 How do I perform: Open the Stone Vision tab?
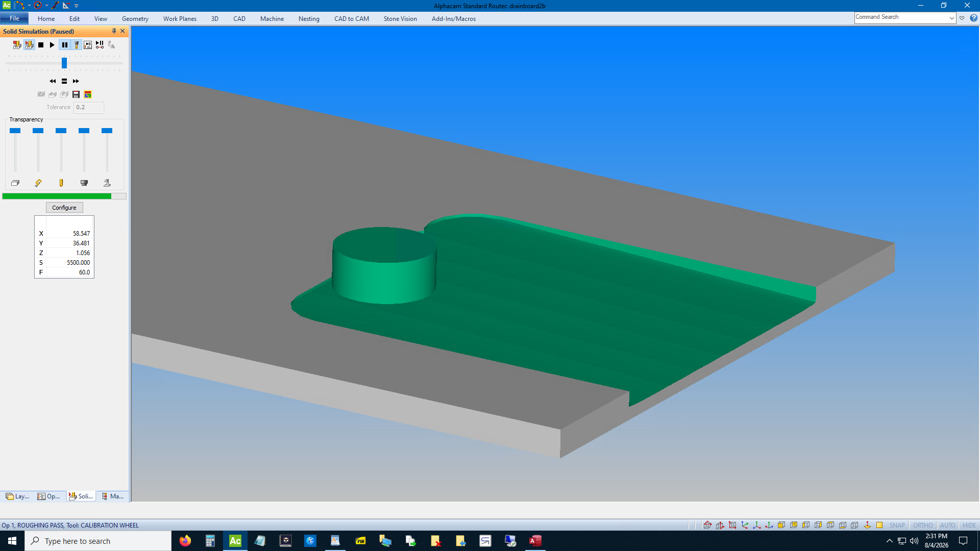400,19
